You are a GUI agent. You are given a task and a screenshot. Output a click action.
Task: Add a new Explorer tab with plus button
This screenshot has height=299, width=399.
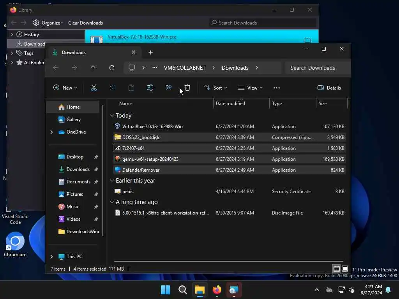pos(150,53)
